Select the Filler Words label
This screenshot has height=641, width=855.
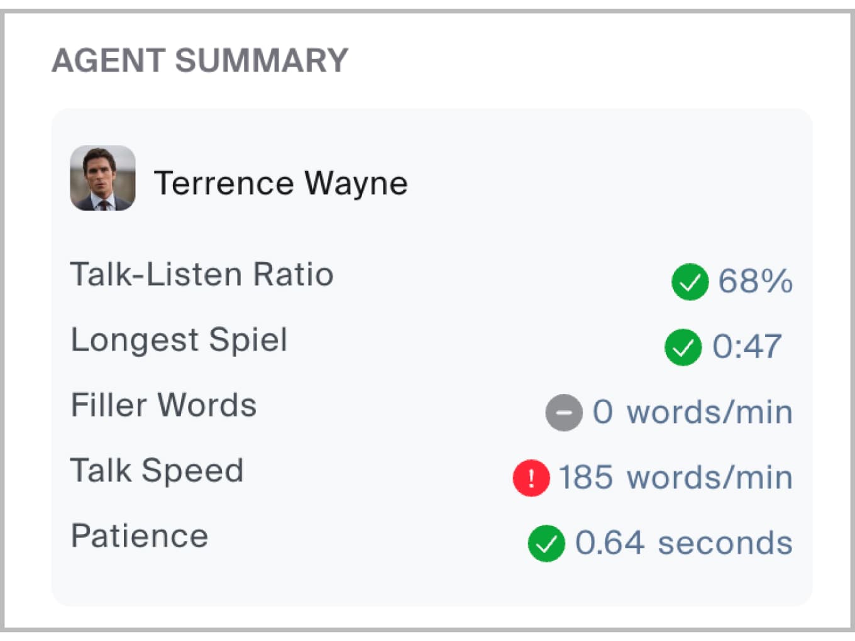pyautogui.click(x=163, y=405)
